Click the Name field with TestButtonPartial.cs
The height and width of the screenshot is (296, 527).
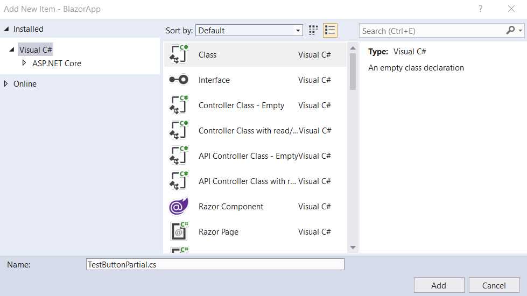[x=215, y=264]
